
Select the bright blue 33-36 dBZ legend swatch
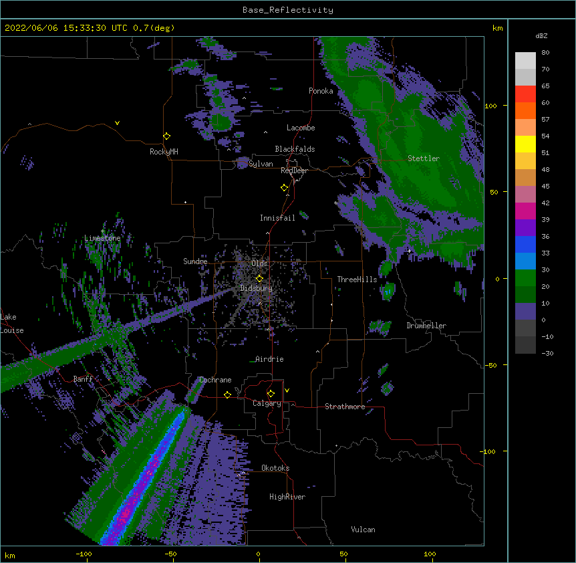click(525, 244)
